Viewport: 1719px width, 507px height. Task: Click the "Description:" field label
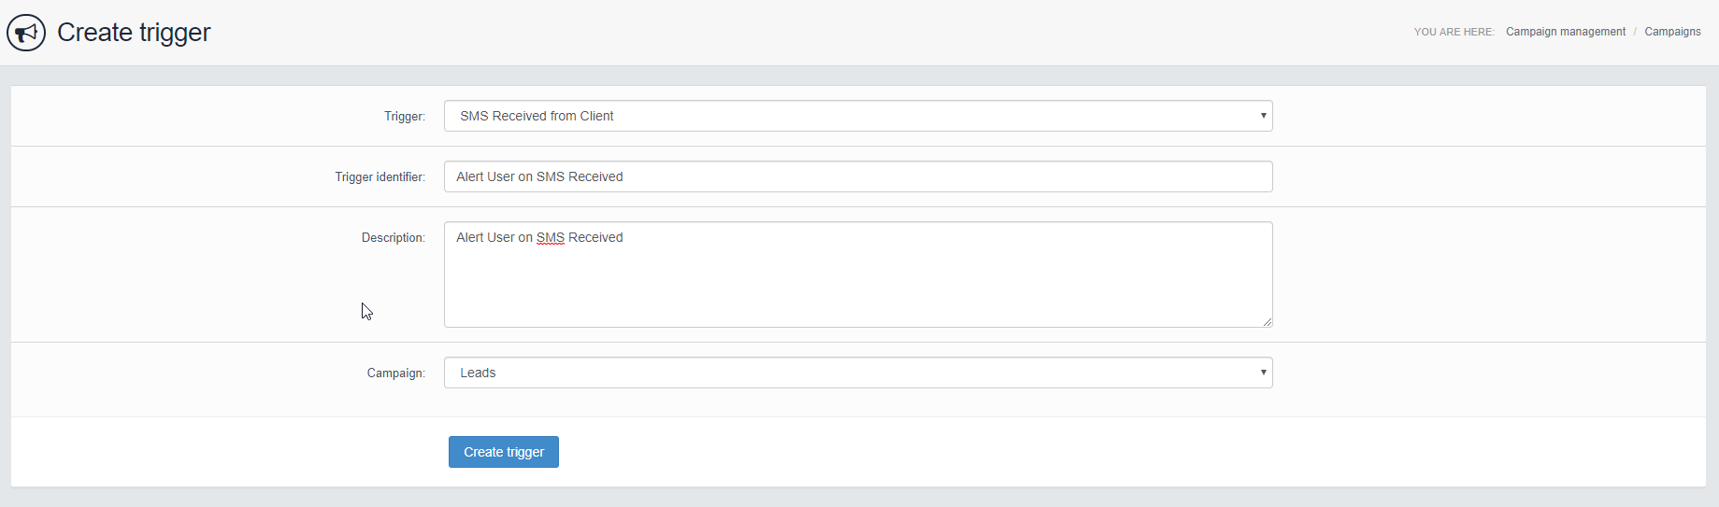393,238
